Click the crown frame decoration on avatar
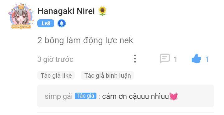 (21, 7)
